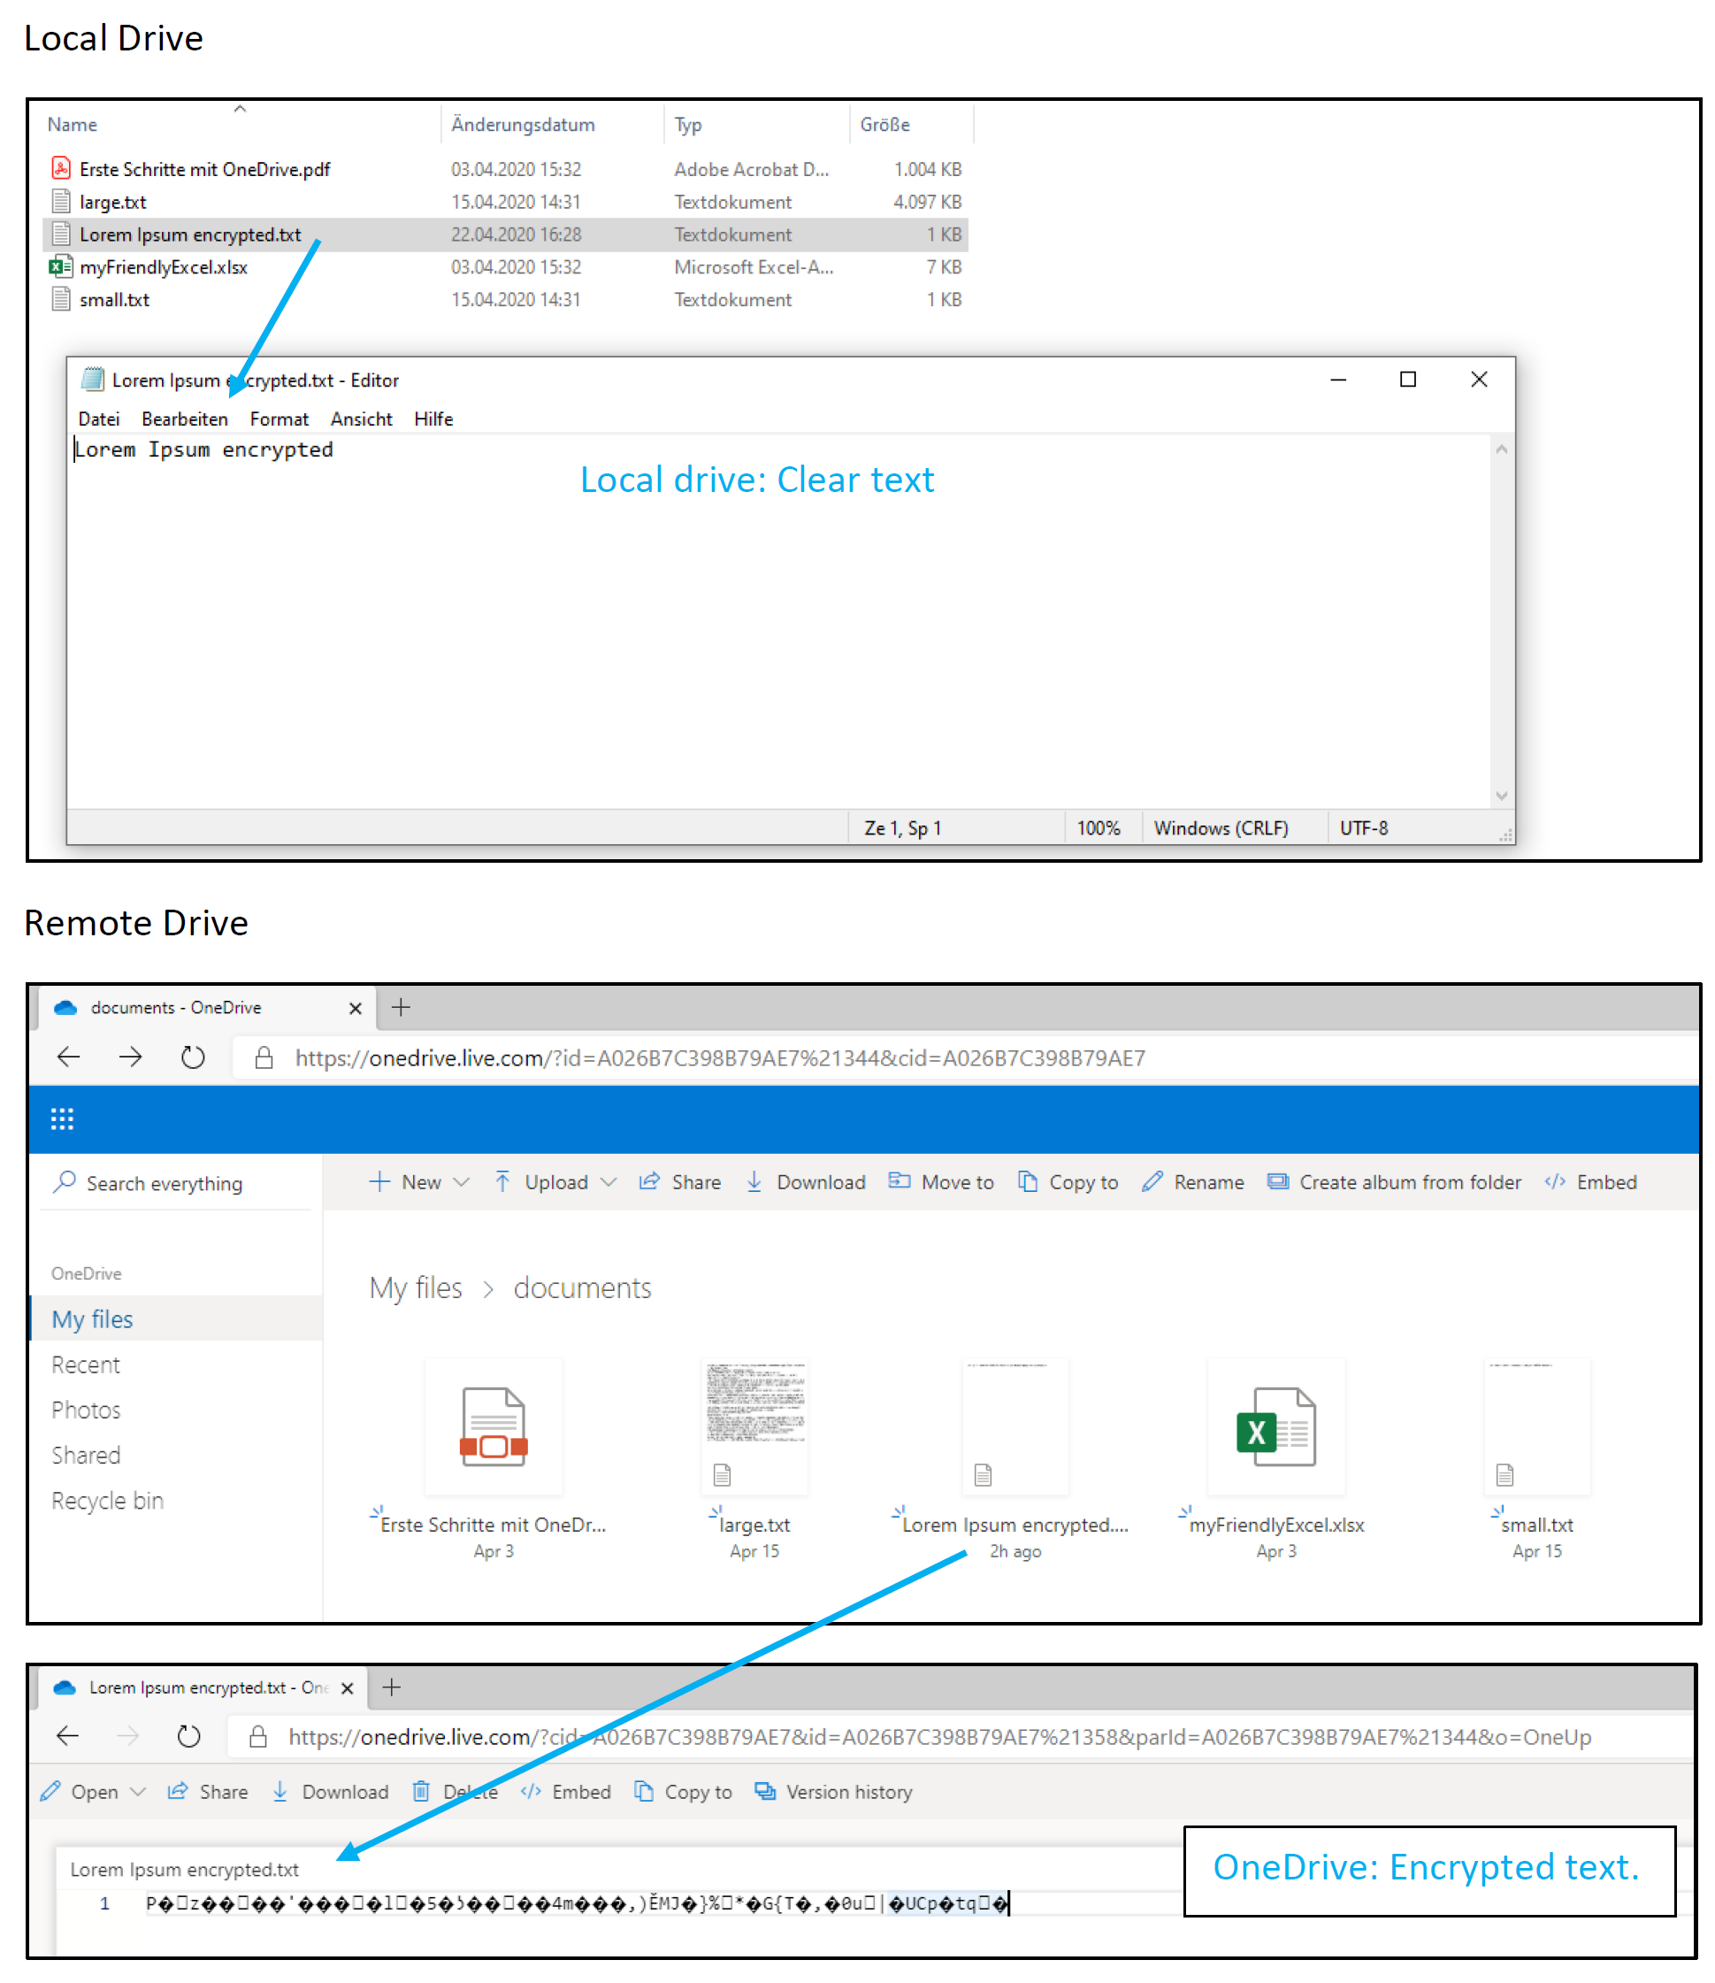
Task: Reload the documents OneDrive page
Action: pyautogui.click(x=192, y=1057)
